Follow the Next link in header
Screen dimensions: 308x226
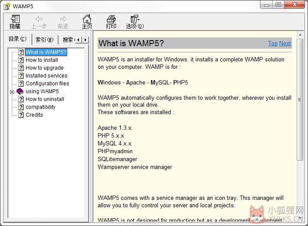click(285, 43)
